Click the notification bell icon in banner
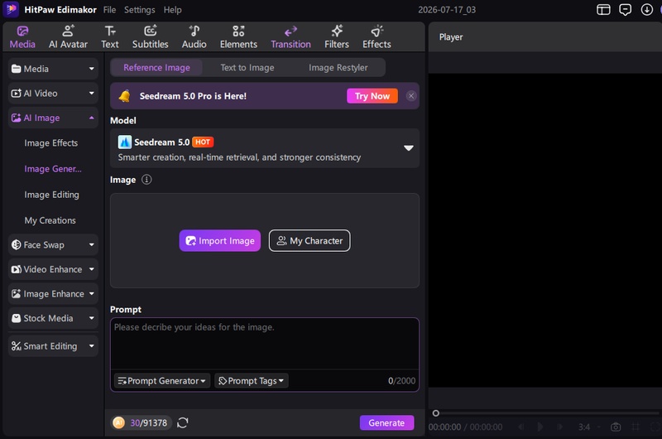This screenshot has width=662, height=439. [125, 96]
